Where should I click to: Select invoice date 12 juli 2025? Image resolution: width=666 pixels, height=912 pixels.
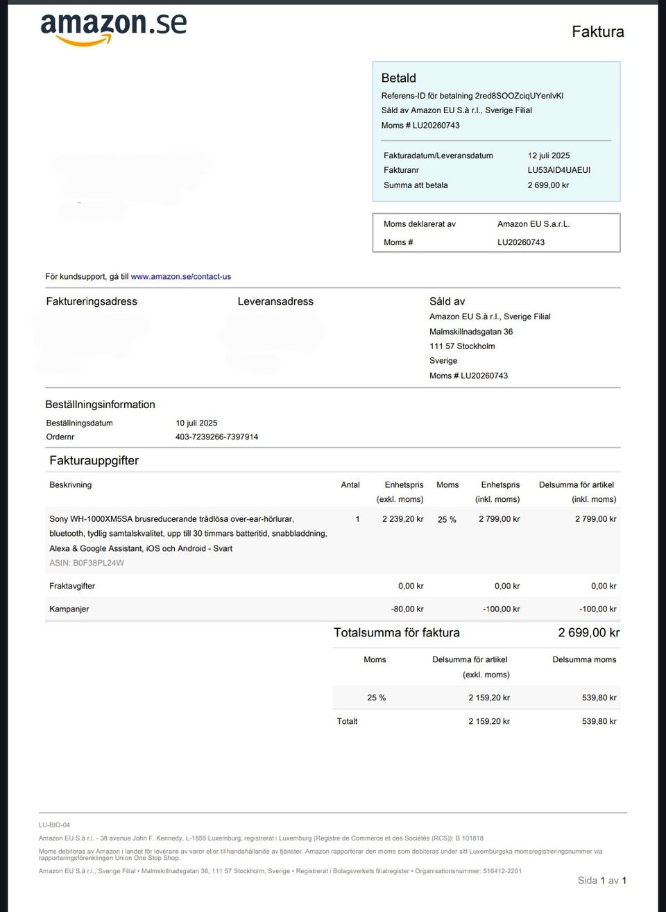549,155
